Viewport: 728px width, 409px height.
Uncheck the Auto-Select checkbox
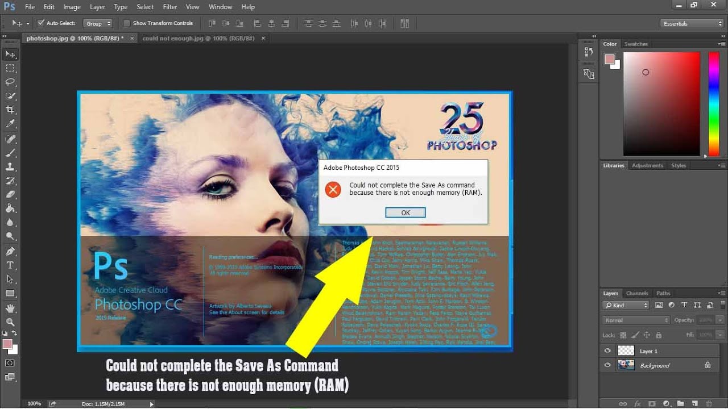point(41,23)
